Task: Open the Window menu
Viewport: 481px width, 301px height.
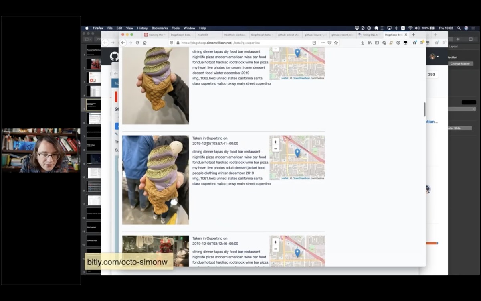Action: coord(189,28)
